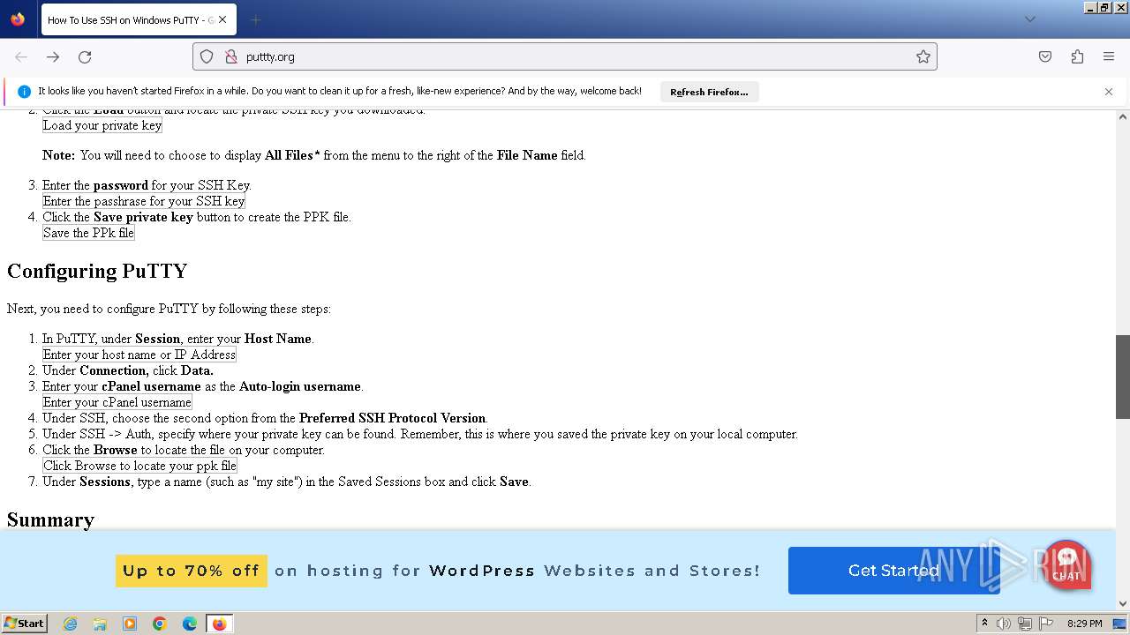Click the scrollbar down arrow
This screenshot has height=635, width=1130.
coord(1123,603)
